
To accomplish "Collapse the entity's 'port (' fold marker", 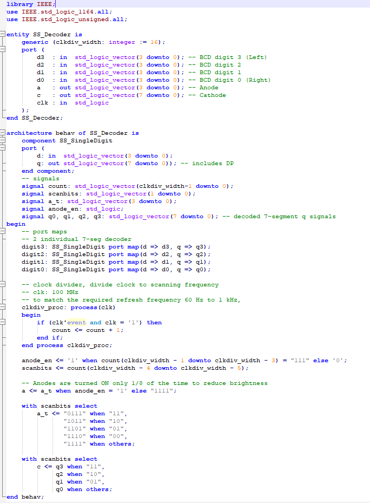I will pos(2,49).
